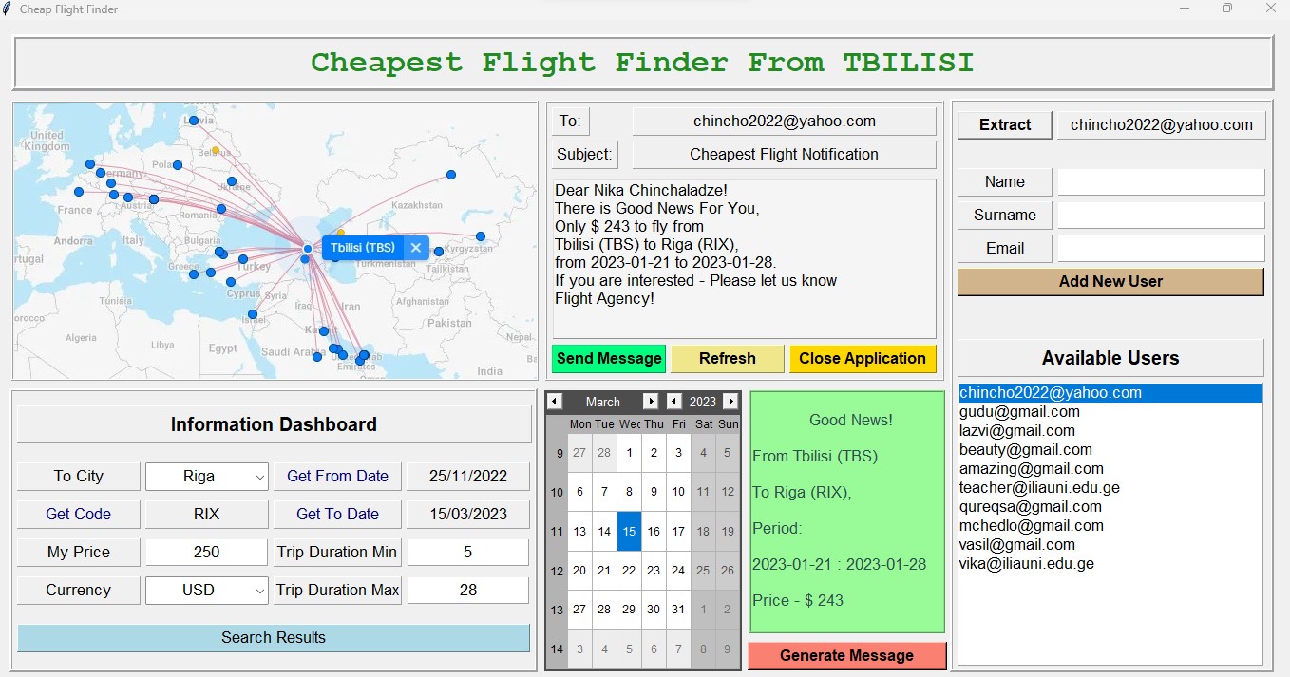Click the Send Message button
The width and height of the screenshot is (1290, 677).
click(608, 358)
